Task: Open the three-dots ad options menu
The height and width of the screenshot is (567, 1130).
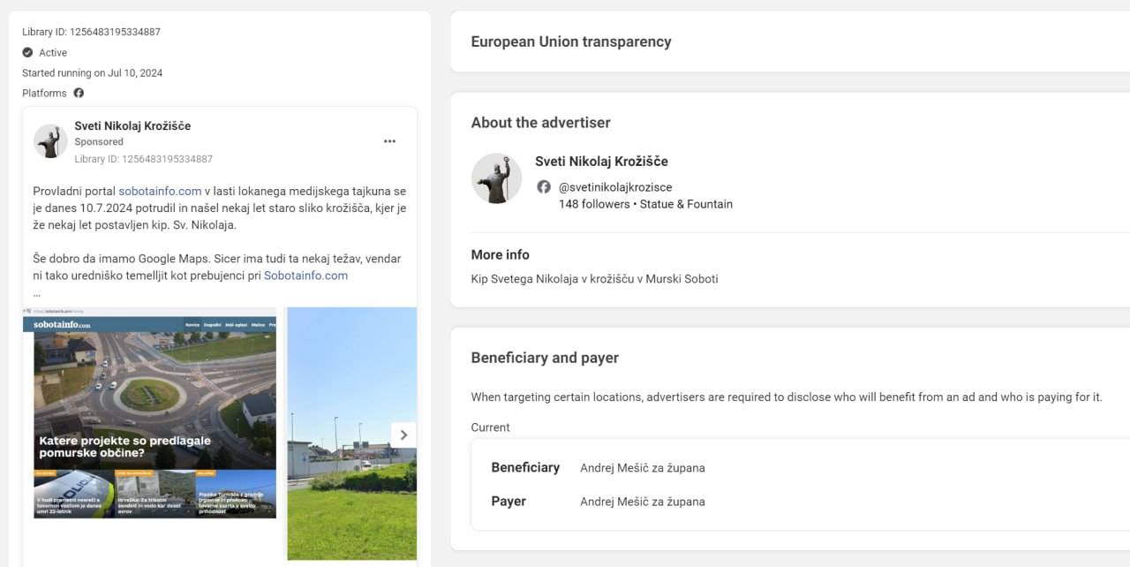Action: pyautogui.click(x=389, y=141)
